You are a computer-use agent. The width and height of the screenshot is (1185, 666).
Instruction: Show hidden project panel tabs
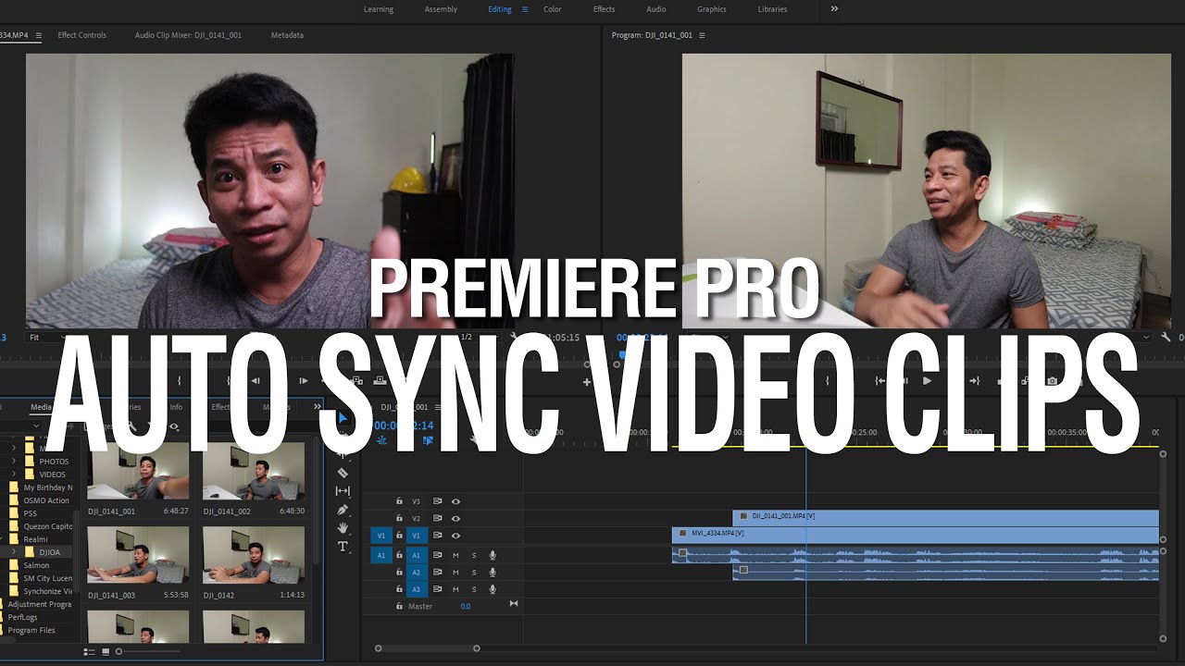coord(318,407)
